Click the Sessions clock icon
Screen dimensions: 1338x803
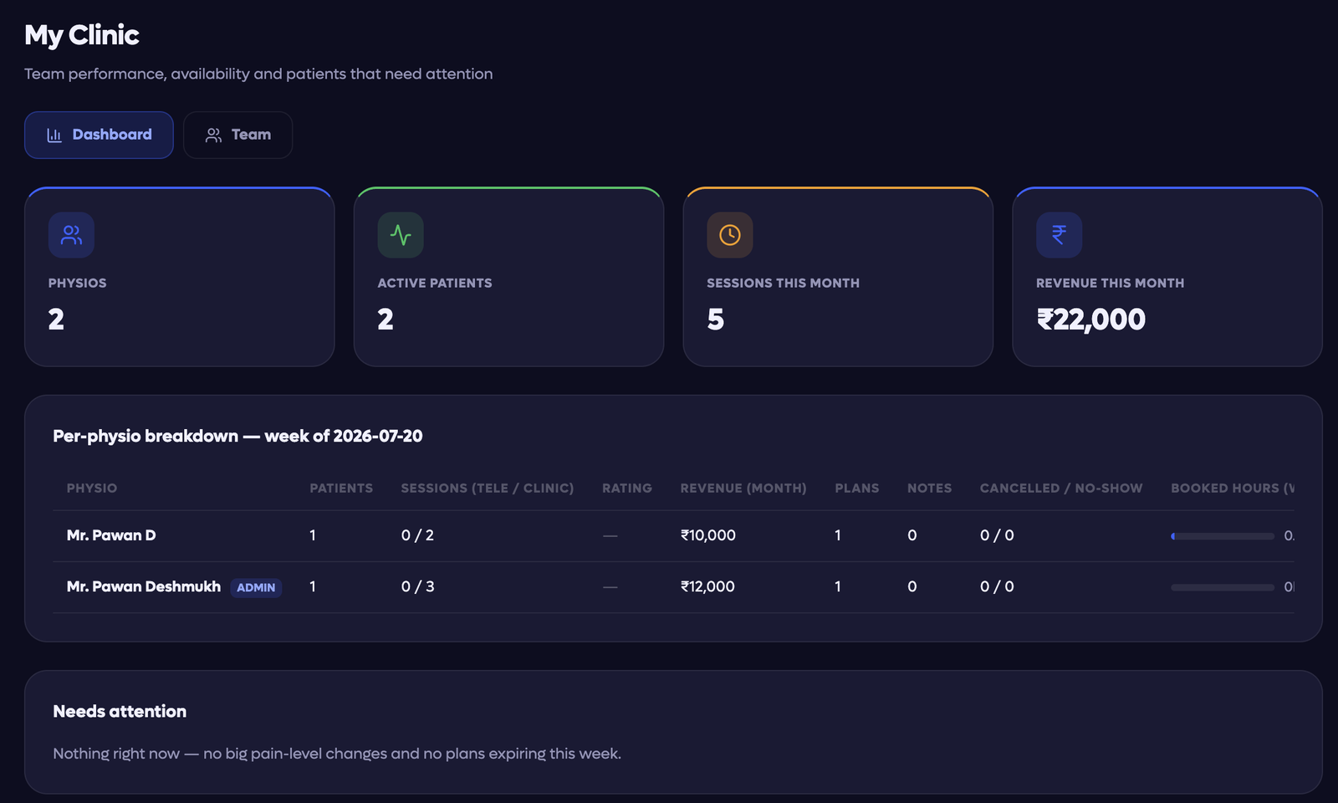pos(730,235)
